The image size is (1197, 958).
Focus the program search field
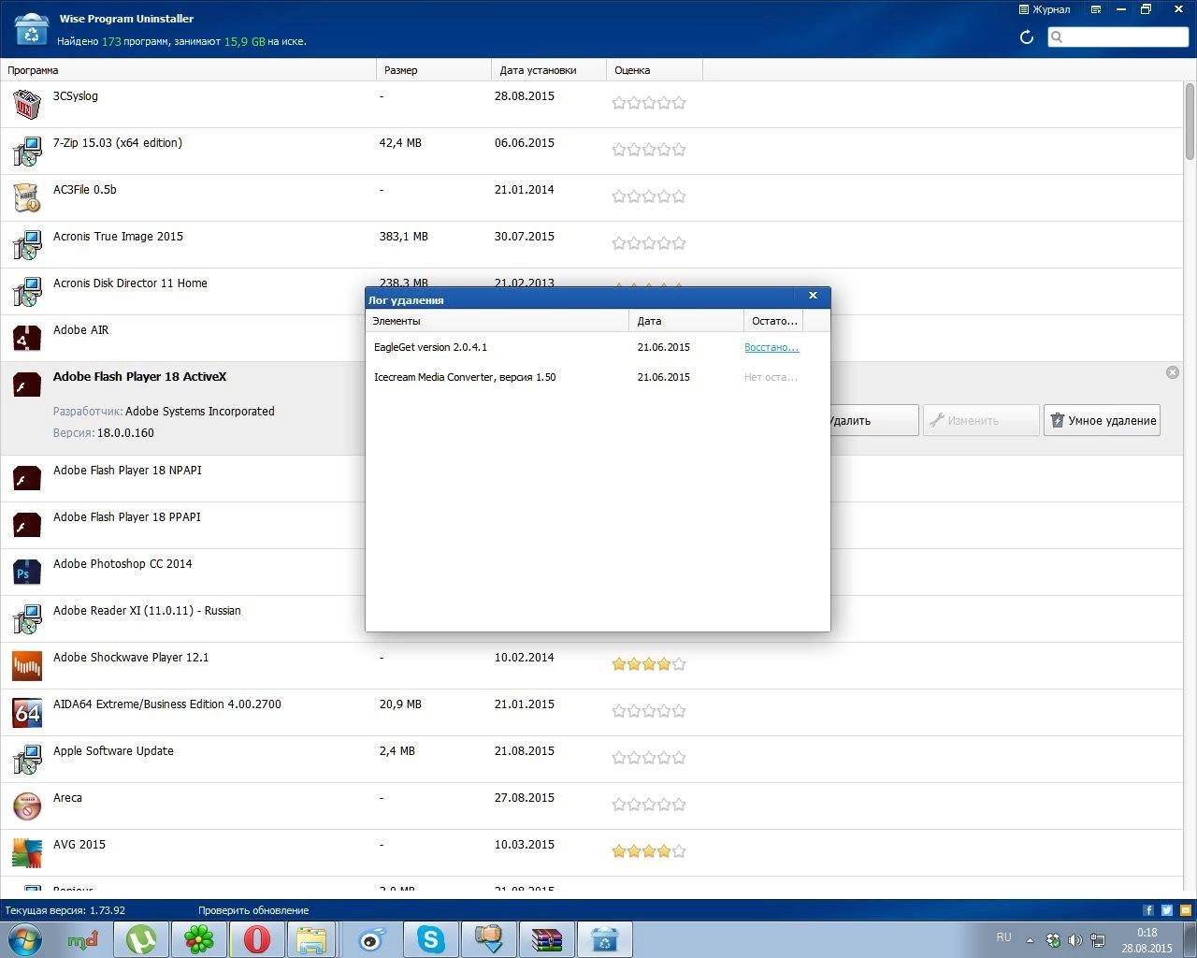click(x=1118, y=36)
